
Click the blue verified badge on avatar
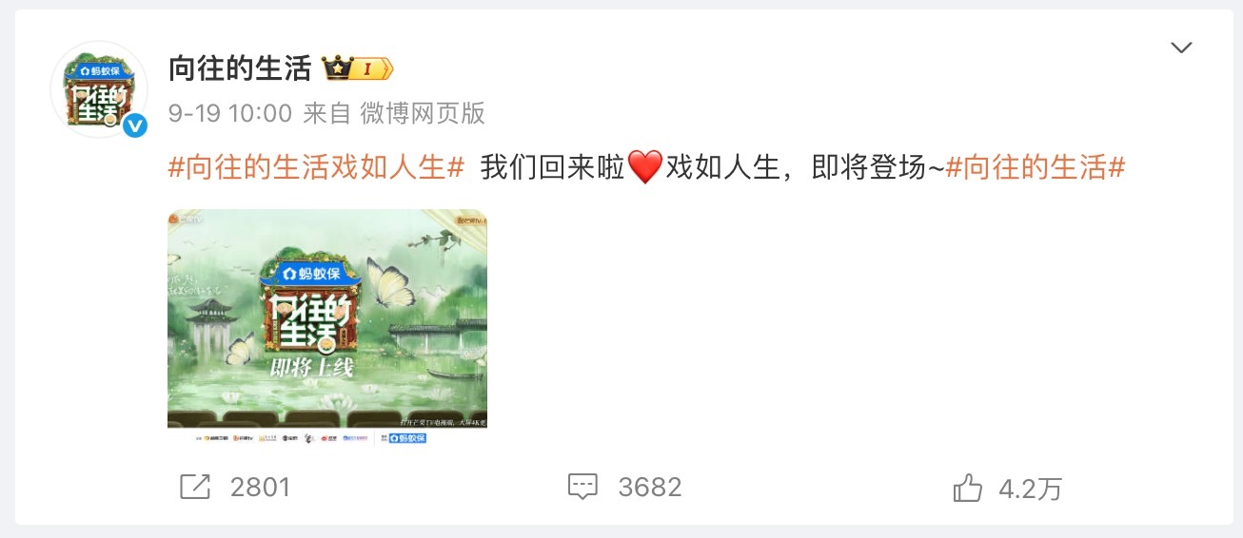[135, 125]
